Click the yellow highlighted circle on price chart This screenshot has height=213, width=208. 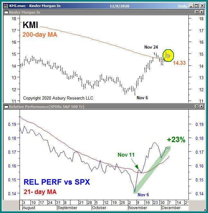[168, 55]
